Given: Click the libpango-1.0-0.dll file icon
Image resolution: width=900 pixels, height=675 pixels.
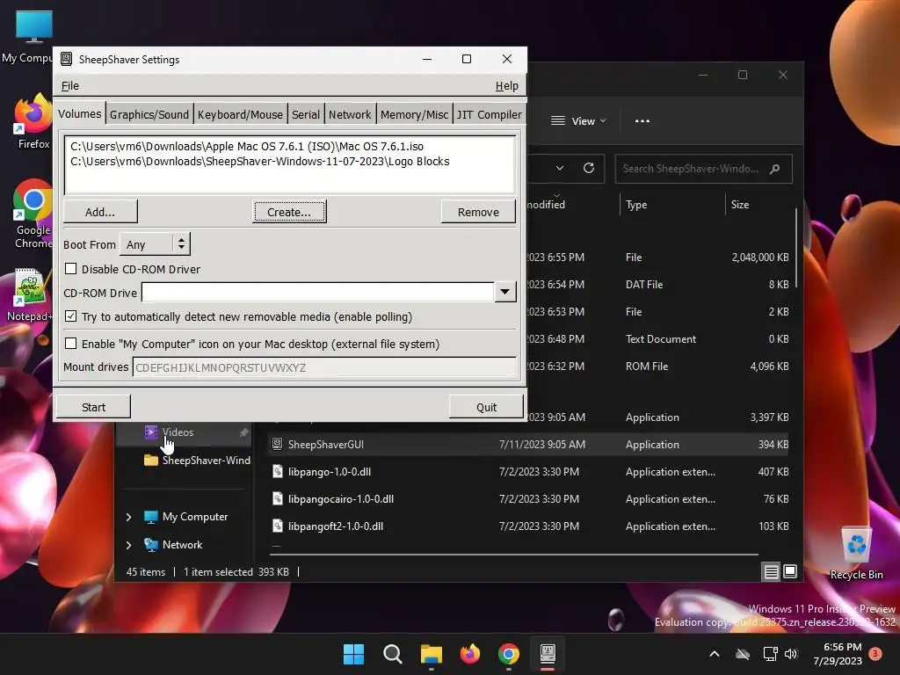Looking at the screenshot, I should coord(277,472).
